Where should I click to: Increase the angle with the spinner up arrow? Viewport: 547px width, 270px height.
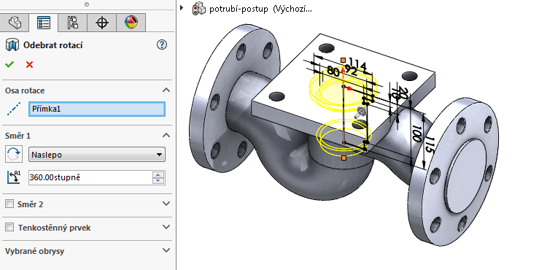158,174
